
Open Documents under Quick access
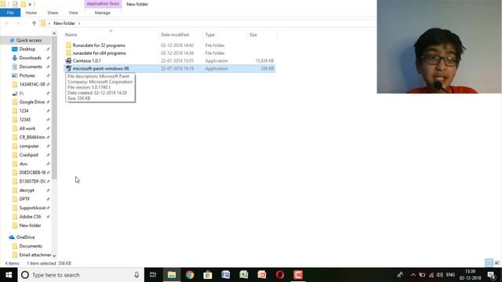click(x=31, y=67)
